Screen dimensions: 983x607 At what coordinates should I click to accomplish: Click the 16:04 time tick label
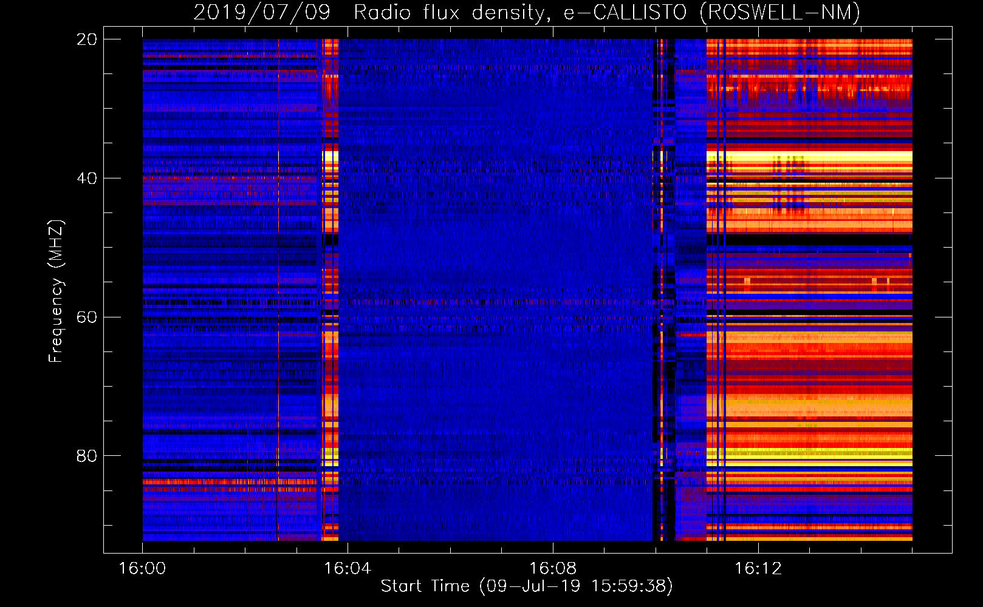[x=348, y=569]
